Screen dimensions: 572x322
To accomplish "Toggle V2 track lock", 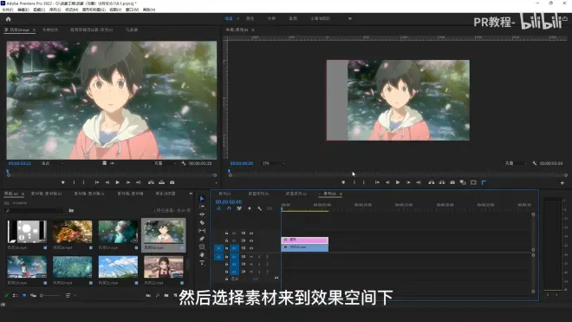I will (x=226, y=241).
